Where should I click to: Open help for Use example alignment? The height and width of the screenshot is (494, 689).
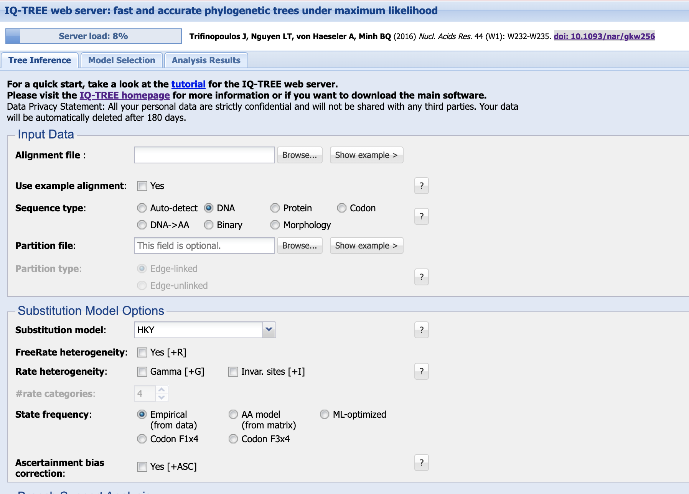coord(421,186)
